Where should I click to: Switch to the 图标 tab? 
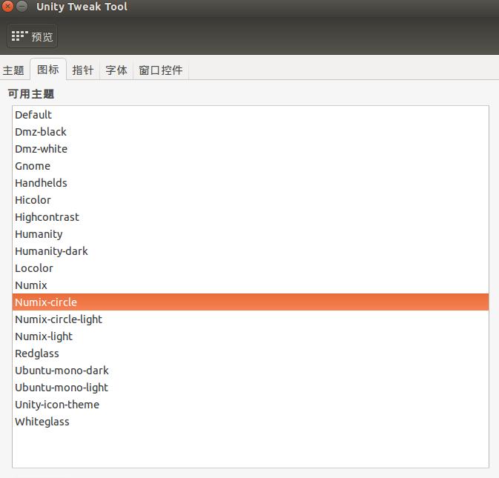(48, 70)
